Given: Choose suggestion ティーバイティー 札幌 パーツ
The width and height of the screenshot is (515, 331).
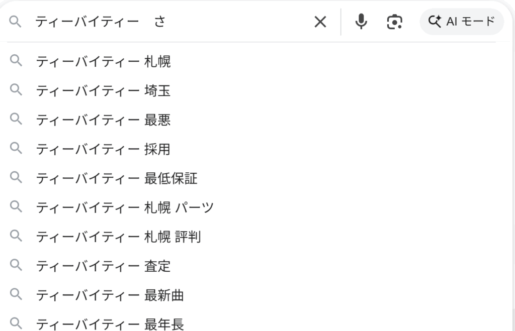Looking at the screenshot, I should 125,207.
